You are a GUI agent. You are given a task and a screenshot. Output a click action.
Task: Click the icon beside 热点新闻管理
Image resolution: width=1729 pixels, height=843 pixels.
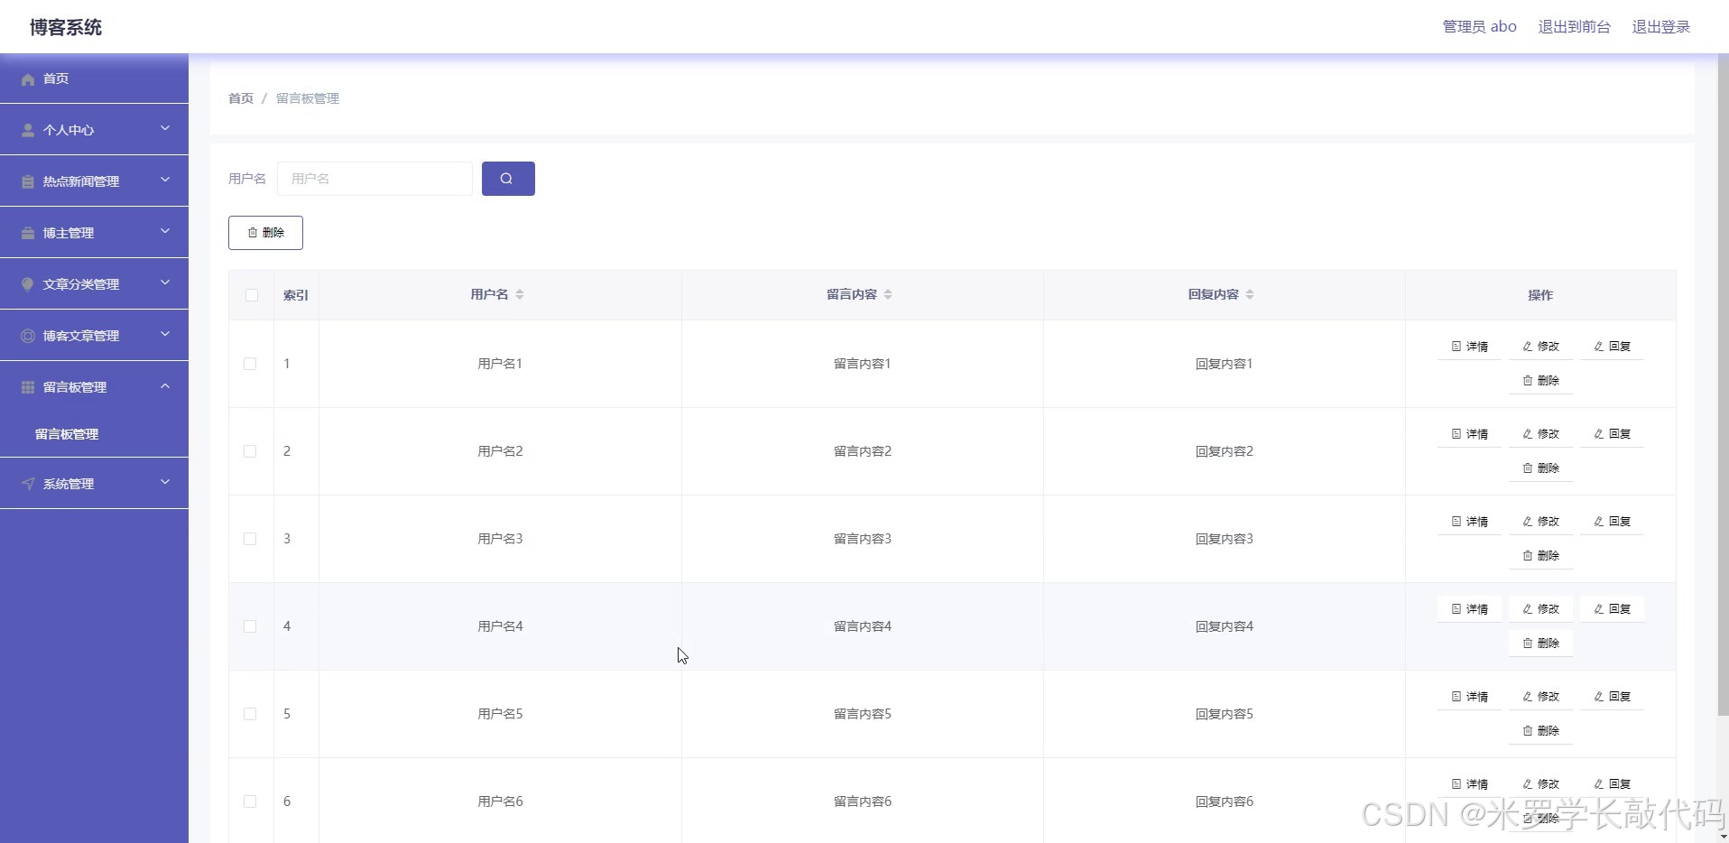[x=28, y=181]
